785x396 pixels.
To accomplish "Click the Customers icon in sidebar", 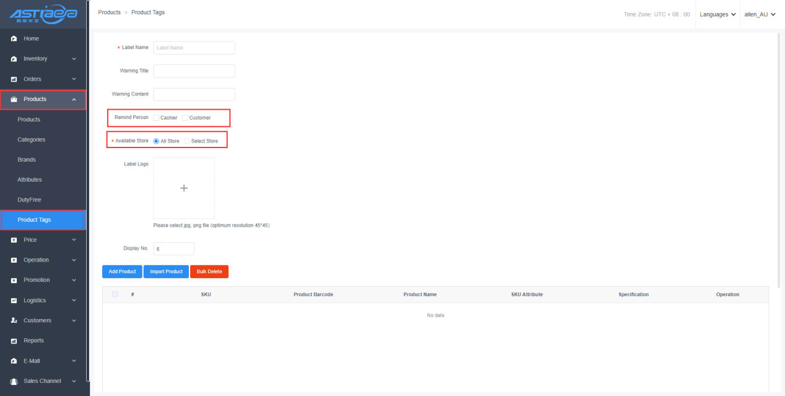I will [14, 321].
